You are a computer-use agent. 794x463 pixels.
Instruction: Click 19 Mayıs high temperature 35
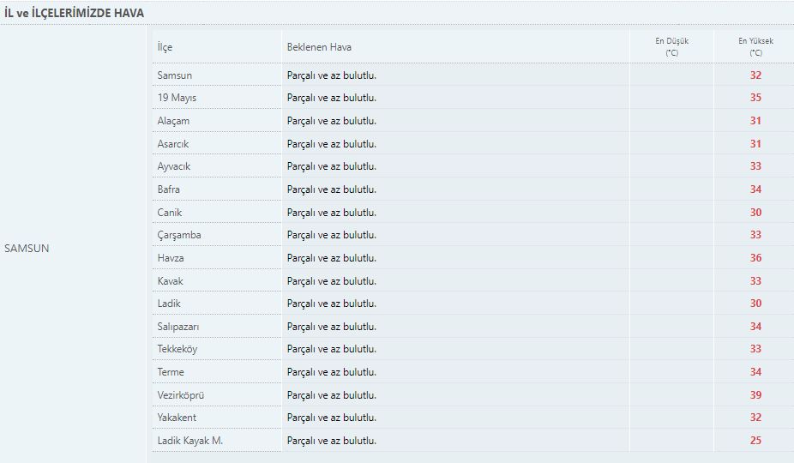(755, 98)
